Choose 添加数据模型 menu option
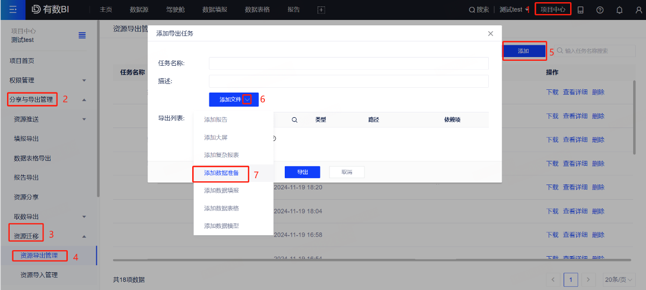Screen dimensions: 646x290 (x=221, y=226)
